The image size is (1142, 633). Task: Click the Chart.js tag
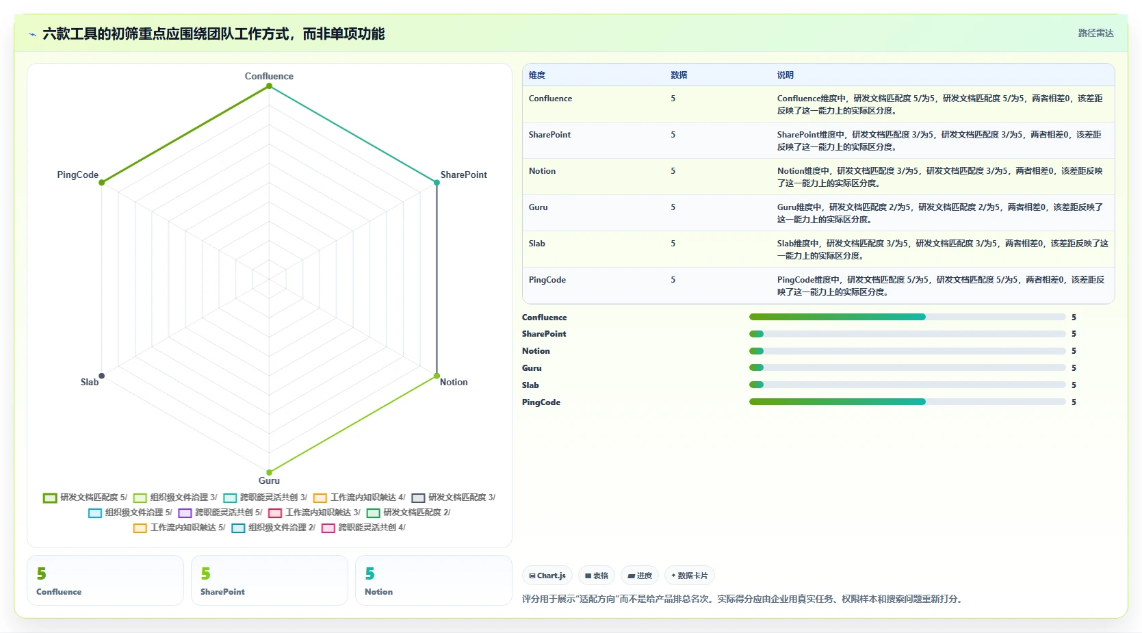(x=547, y=576)
